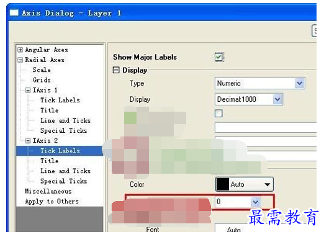Open the Scale settings page
This screenshot has width=324, height=237.
click(x=42, y=70)
